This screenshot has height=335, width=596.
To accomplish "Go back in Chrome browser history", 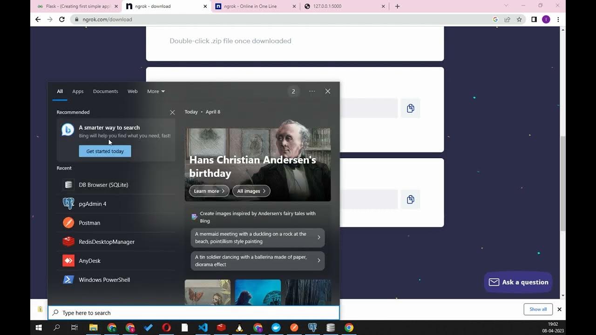I will [38, 20].
